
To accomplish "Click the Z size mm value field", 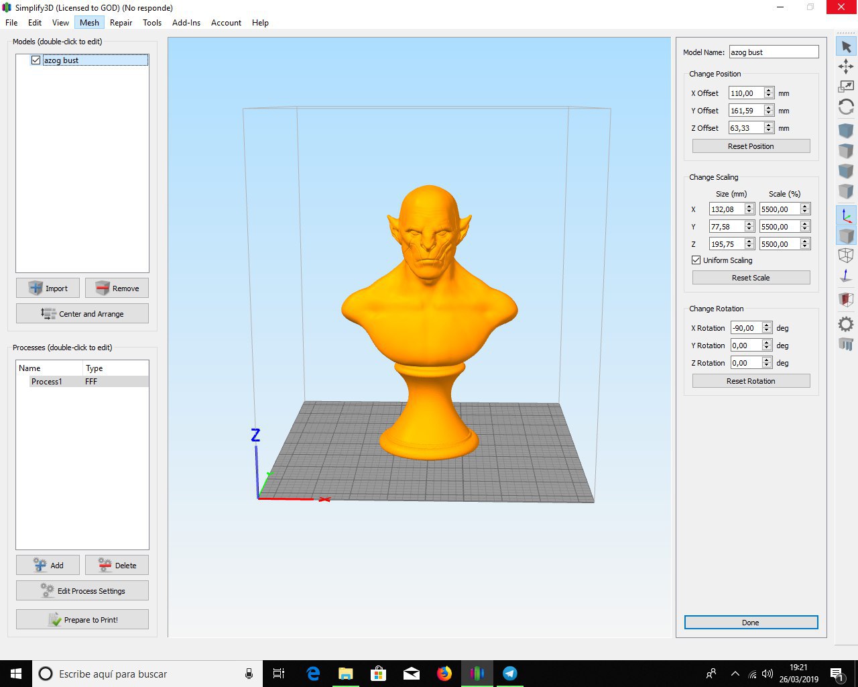I will (727, 244).
